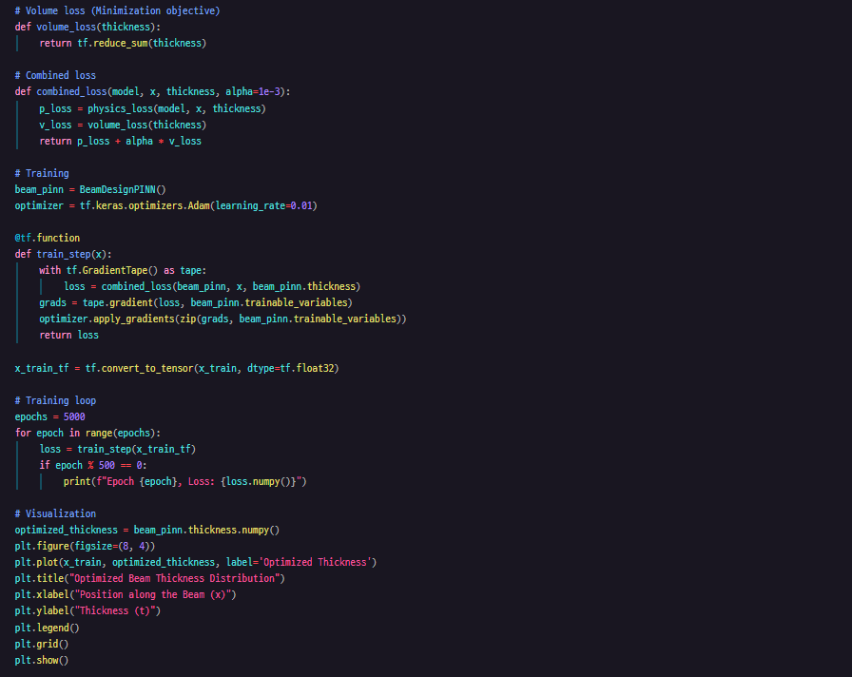Click the 'epochs = 5000' line
Screen dimensions: 852x677
click(x=50, y=416)
